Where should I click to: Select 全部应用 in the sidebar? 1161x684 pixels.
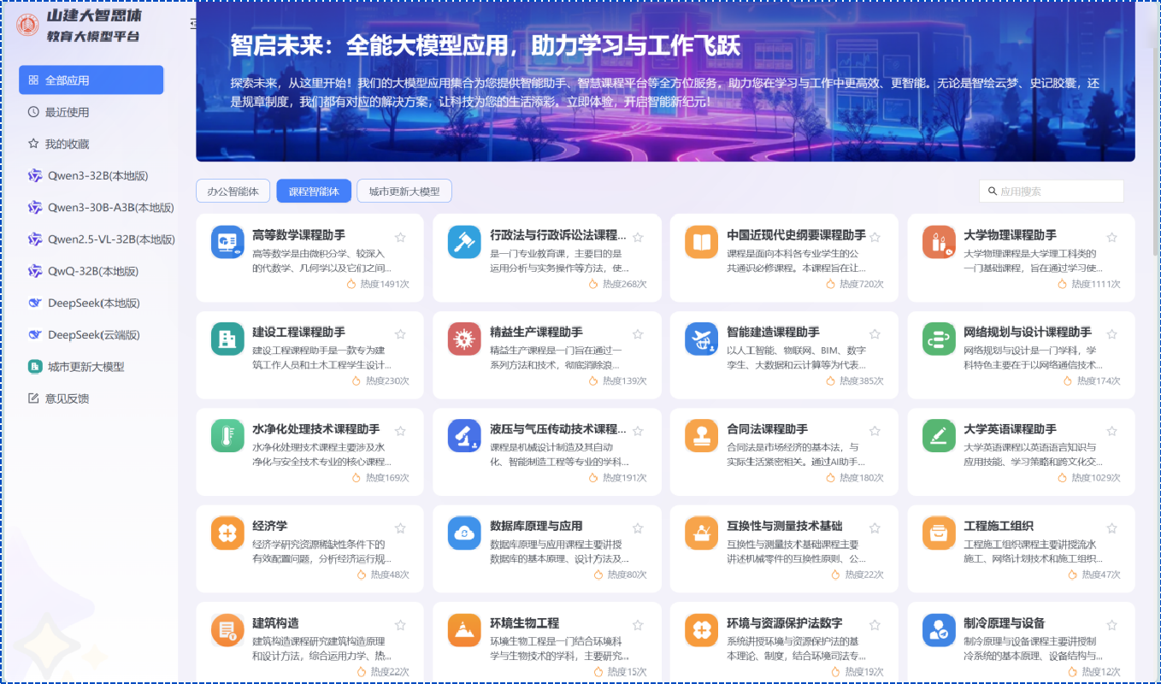(91, 80)
